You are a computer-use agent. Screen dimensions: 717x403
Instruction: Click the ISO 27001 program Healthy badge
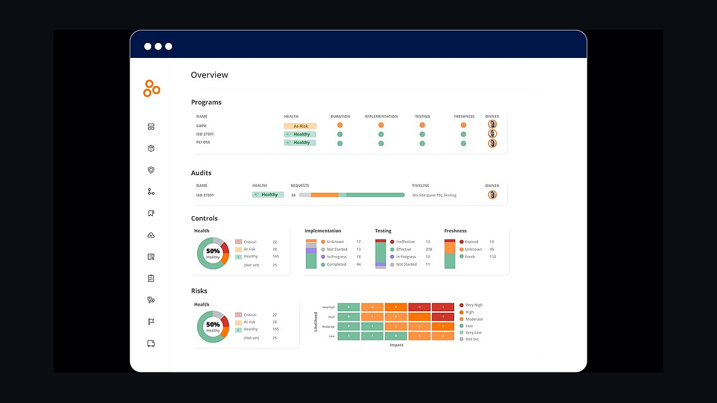pos(300,134)
